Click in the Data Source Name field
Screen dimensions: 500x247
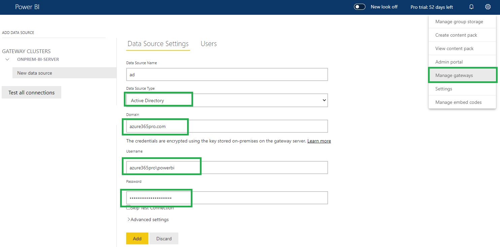(227, 75)
